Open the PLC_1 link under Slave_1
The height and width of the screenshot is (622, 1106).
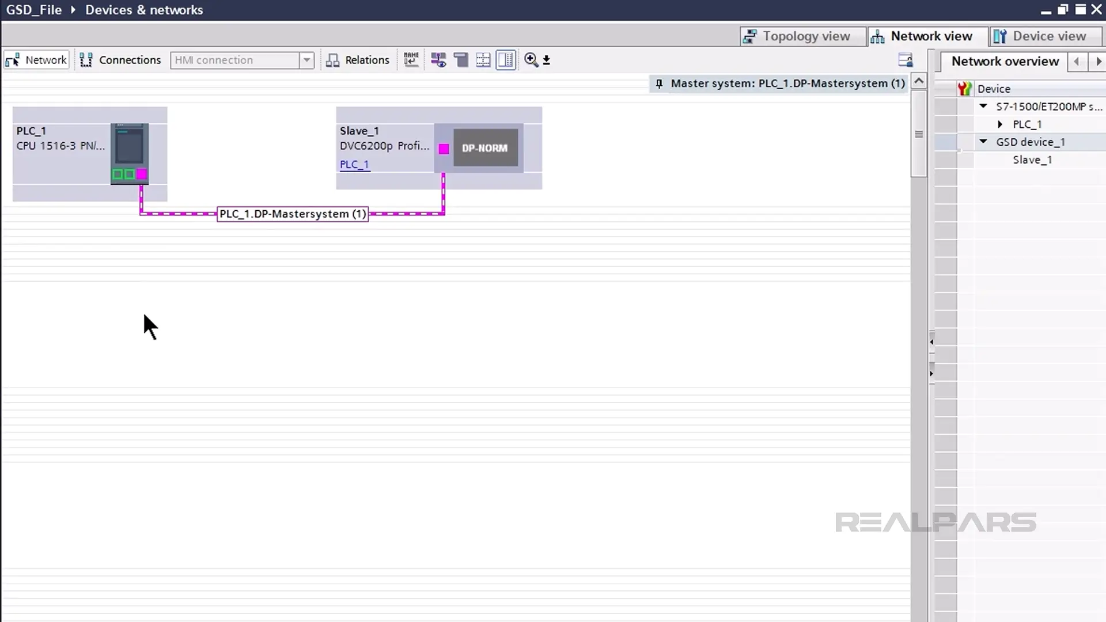coord(354,165)
